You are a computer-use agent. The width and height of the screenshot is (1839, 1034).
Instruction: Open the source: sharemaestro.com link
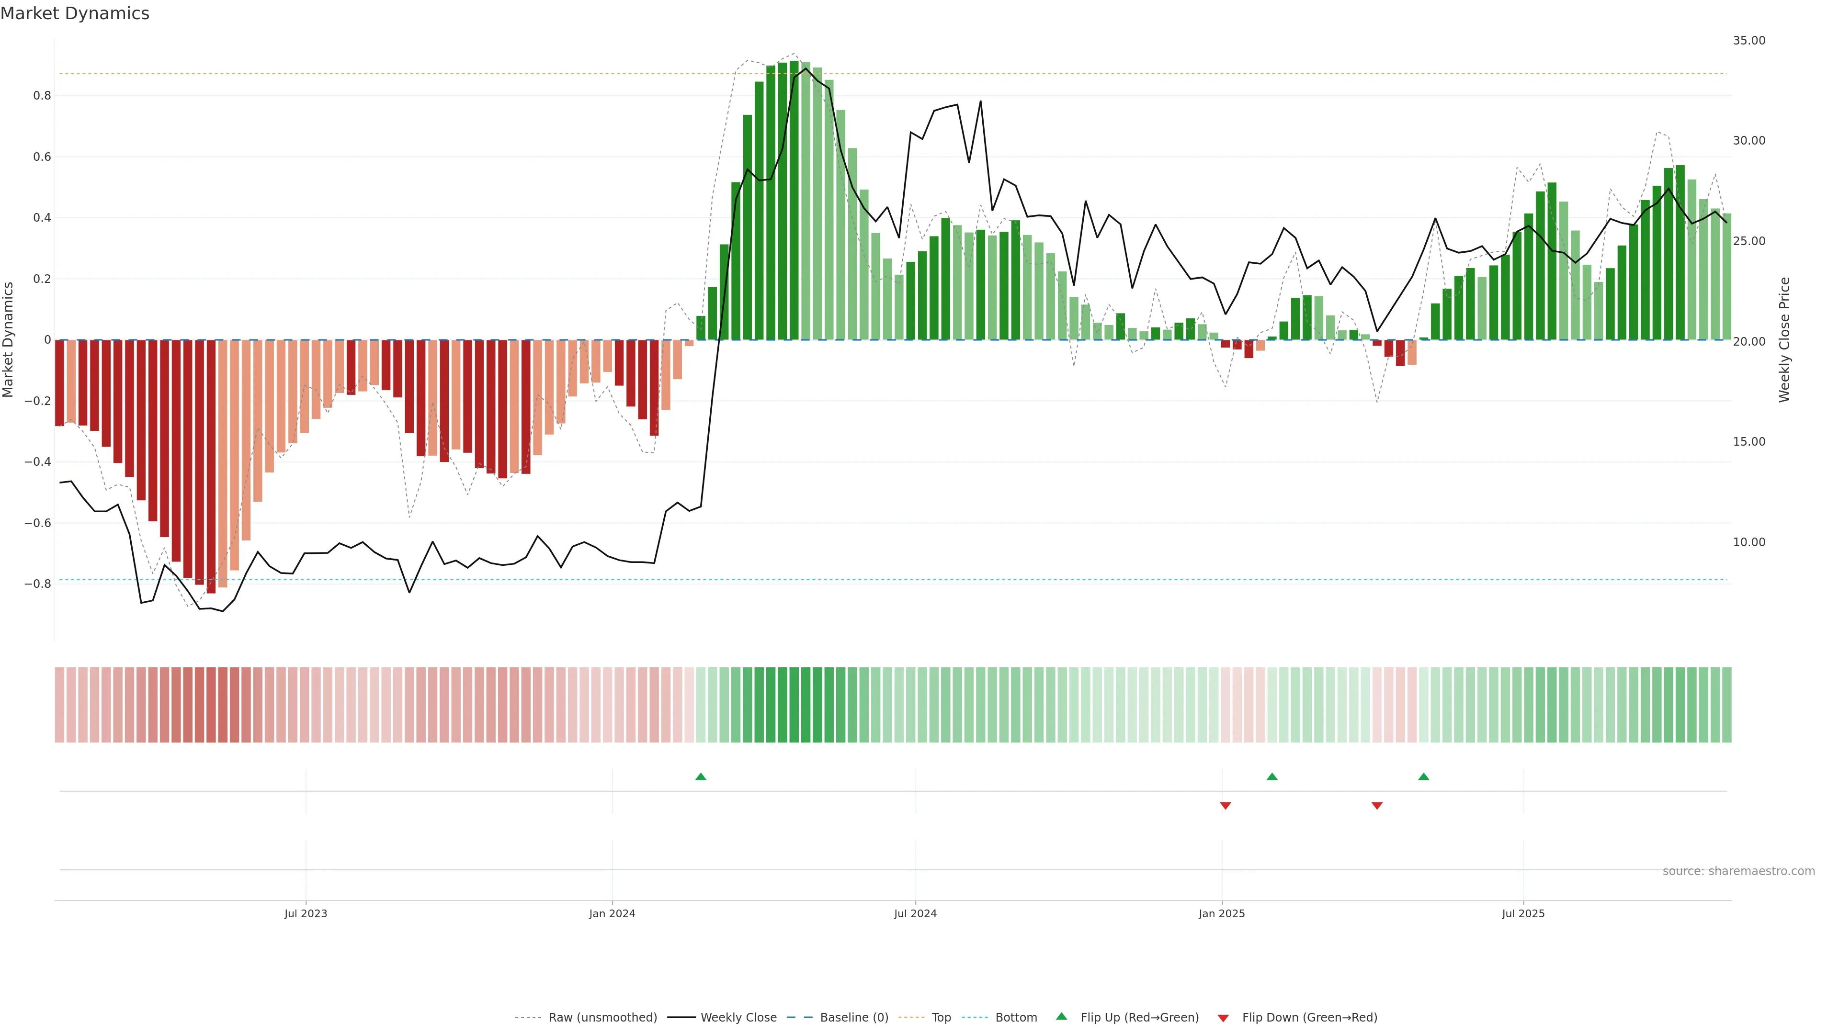point(1738,871)
